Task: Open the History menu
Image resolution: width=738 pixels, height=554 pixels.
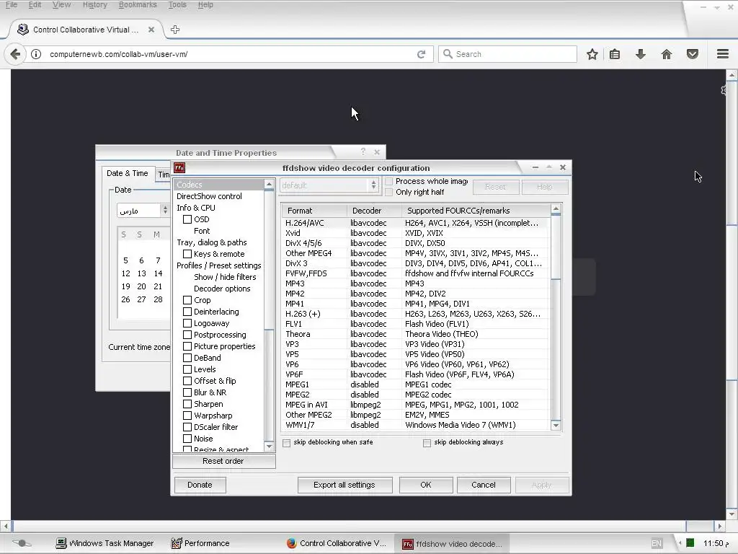Action: [94, 5]
